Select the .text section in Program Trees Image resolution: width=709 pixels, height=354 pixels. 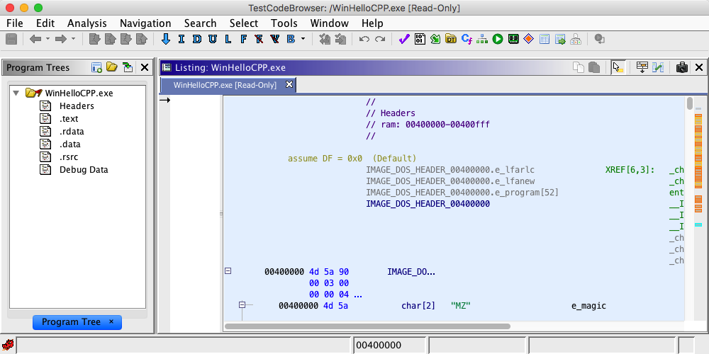[69, 119]
